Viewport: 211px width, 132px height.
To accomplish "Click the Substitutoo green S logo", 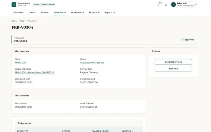I will [x=14, y=5].
